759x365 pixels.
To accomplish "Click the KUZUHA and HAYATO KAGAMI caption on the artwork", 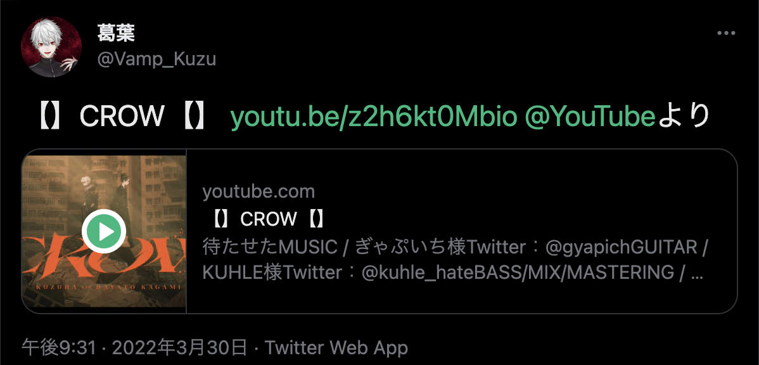I will pyautogui.click(x=104, y=287).
